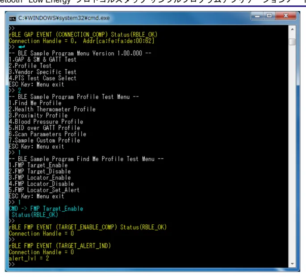The width and height of the screenshot is (306, 277).
Task: Click the cyan enter-arrow symbol at prompt
Action: point(21,47)
